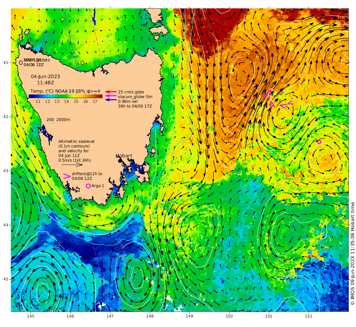The height and width of the screenshot is (327, 356).
Task: Click the leftward magenta drifter arrow pair
Action: [x=286, y=105]
